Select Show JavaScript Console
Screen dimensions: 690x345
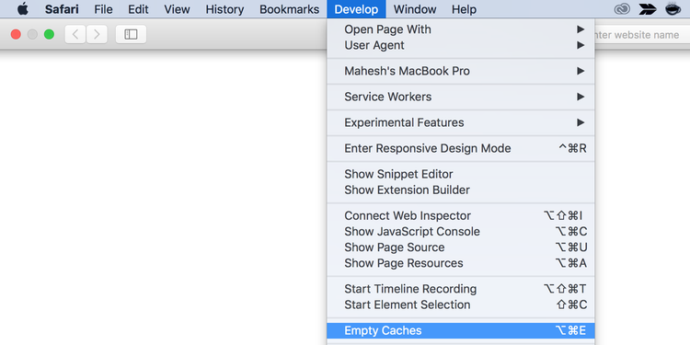coord(461,232)
